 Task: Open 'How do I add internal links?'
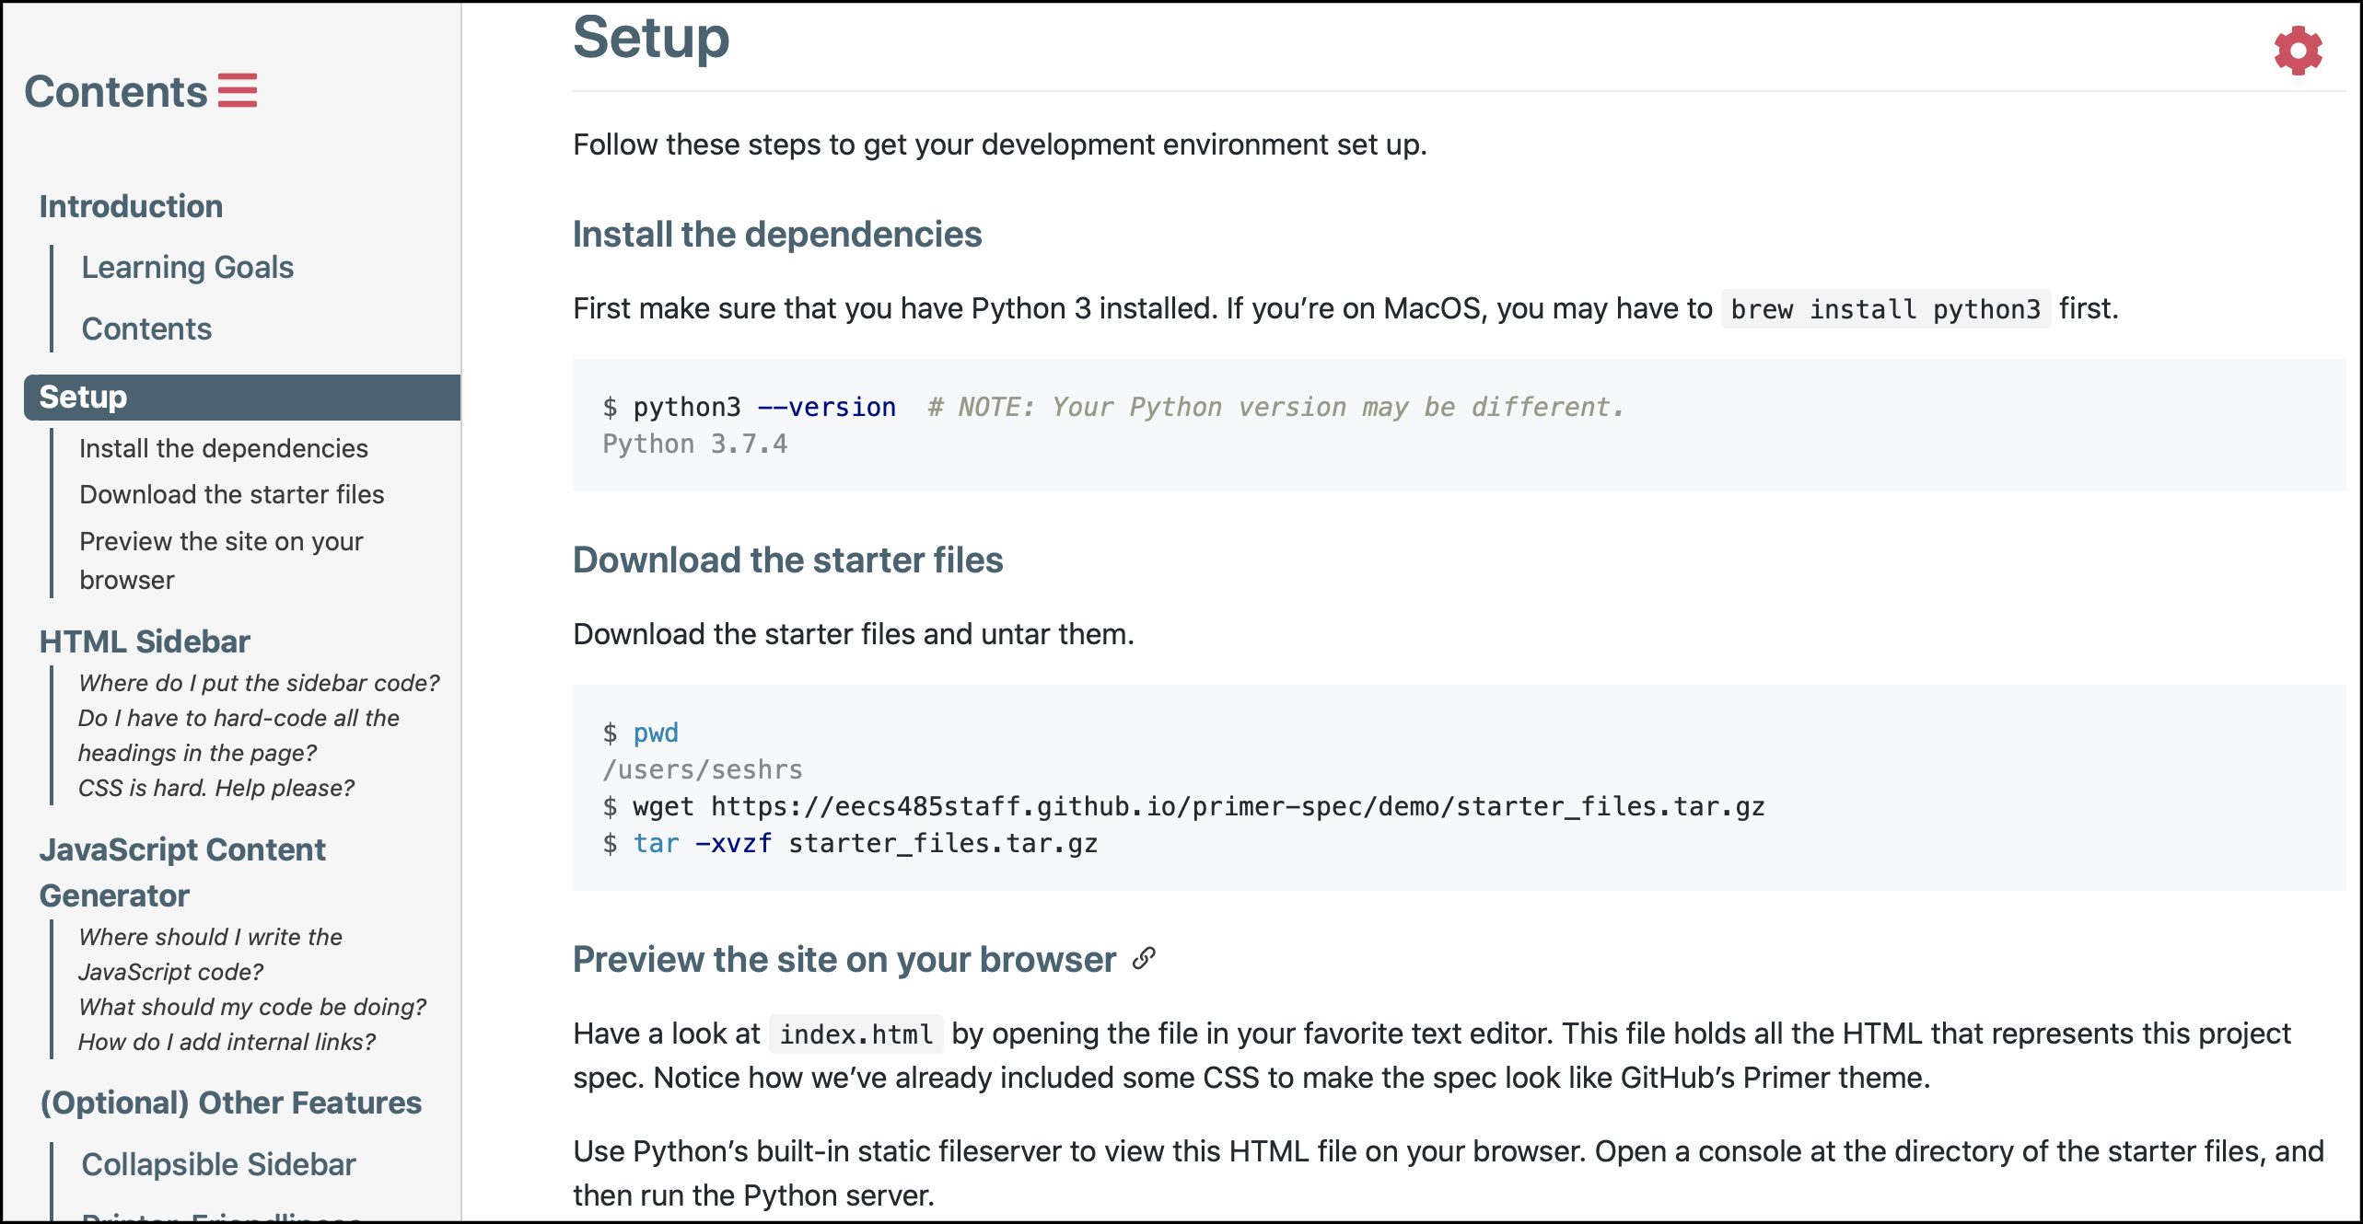[227, 1042]
